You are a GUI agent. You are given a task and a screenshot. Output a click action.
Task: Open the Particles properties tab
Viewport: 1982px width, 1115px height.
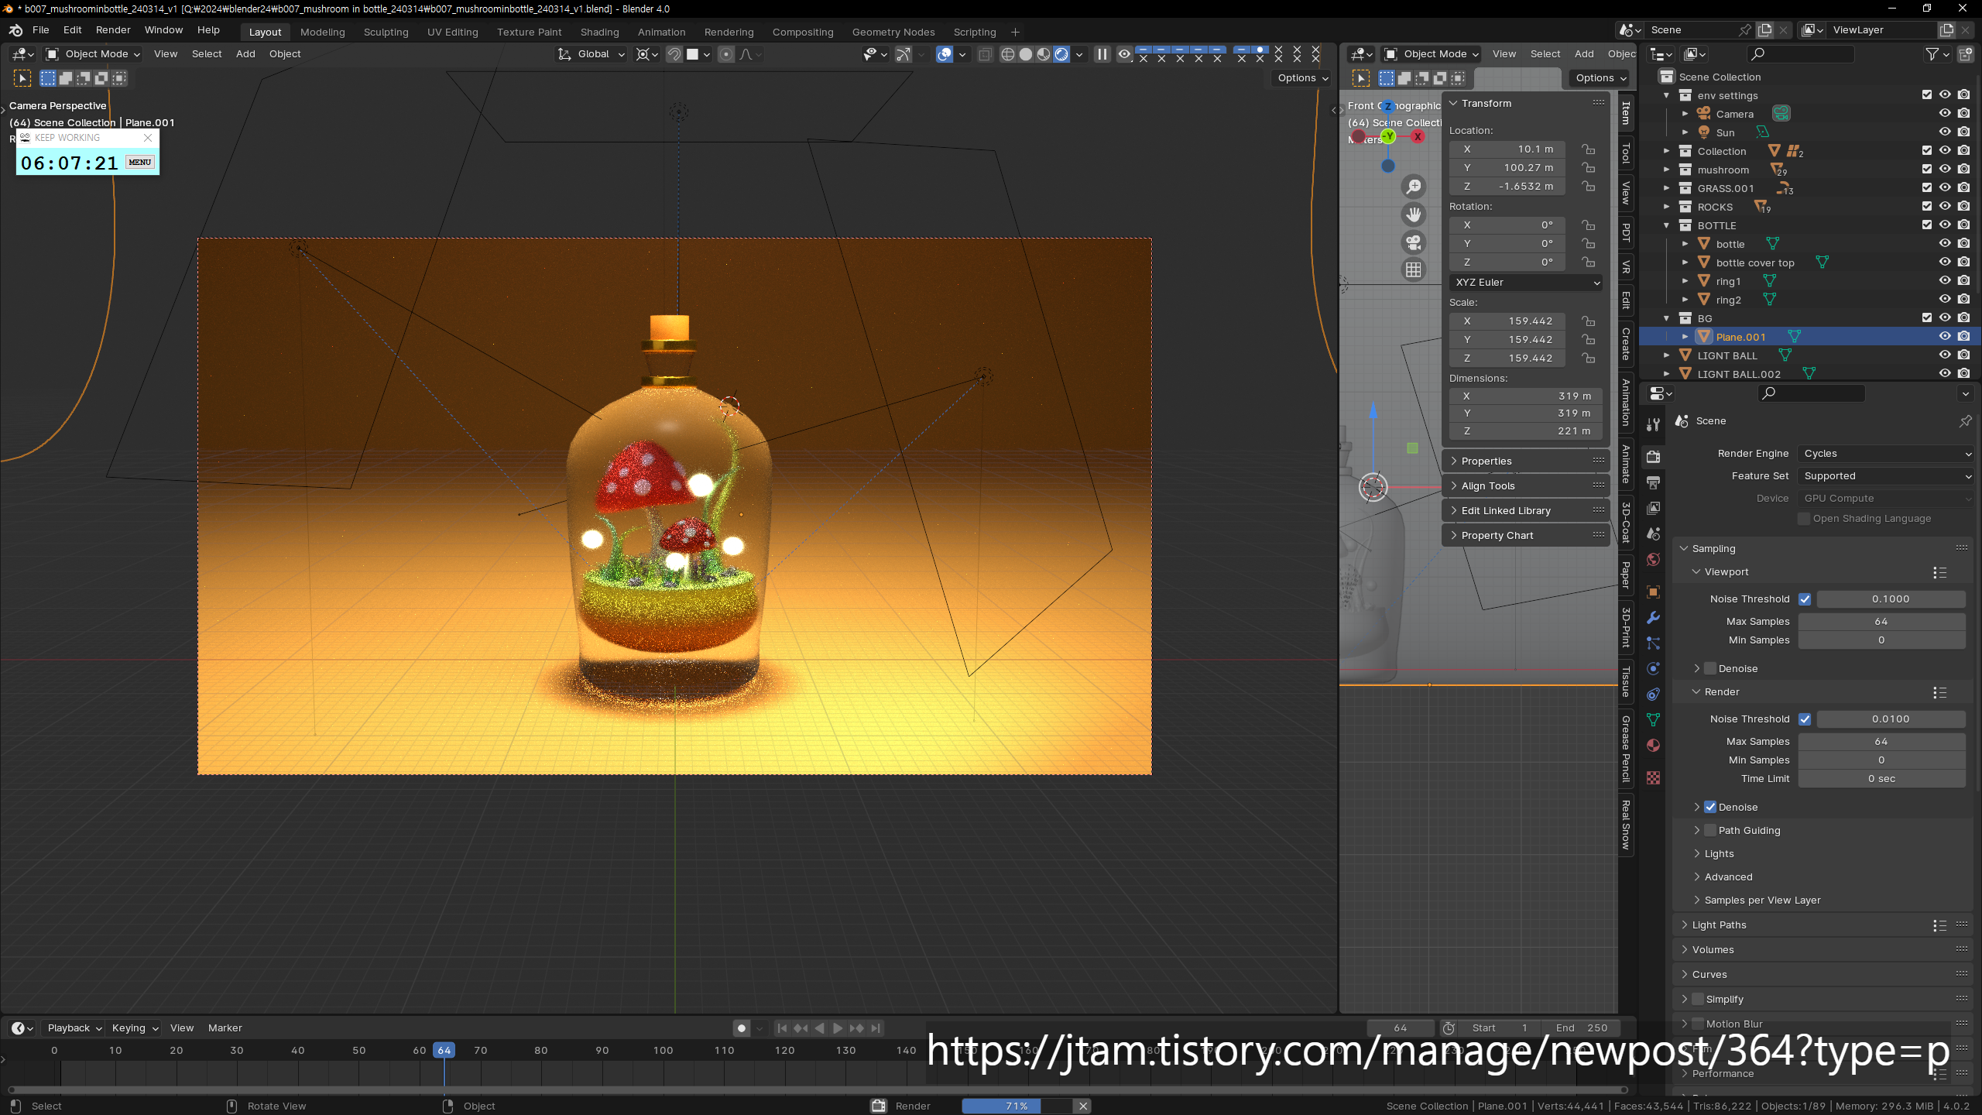(x=1653, y=643)
